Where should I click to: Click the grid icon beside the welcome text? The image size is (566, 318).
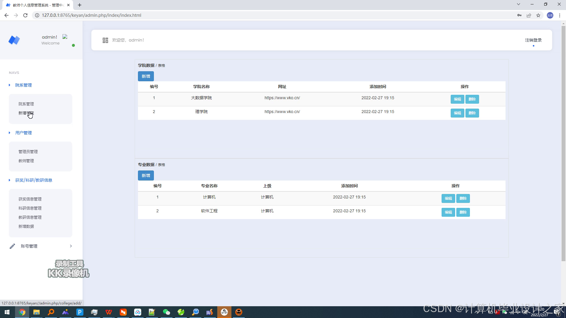[x=105, y=40]
